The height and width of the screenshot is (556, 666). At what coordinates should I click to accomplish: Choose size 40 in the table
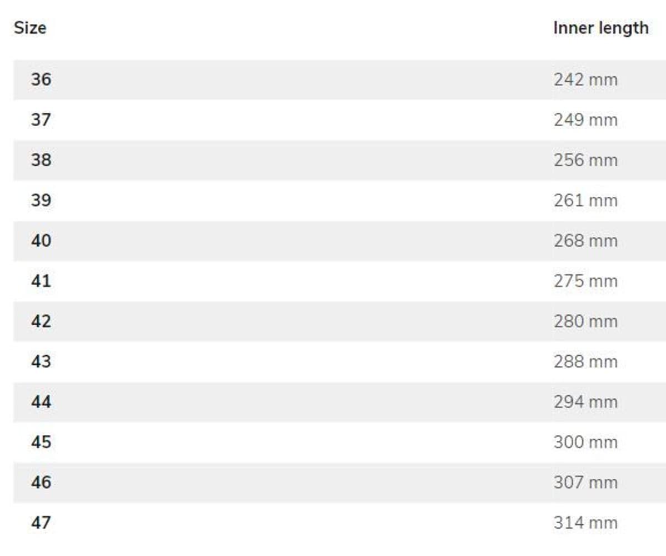41,241
